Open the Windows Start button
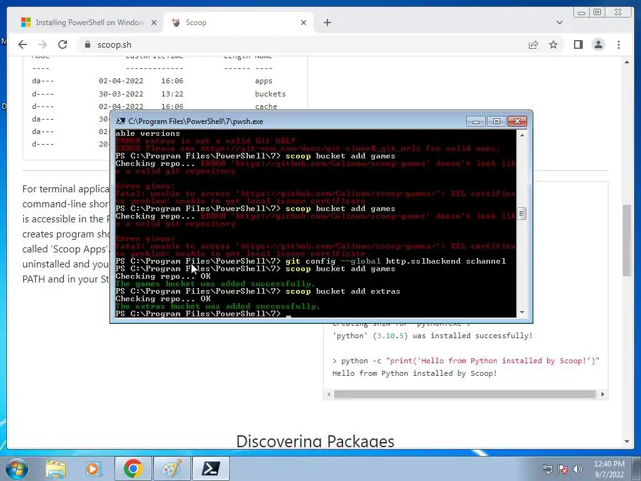Screen dimensions: 641x481 tap(16, 468)
